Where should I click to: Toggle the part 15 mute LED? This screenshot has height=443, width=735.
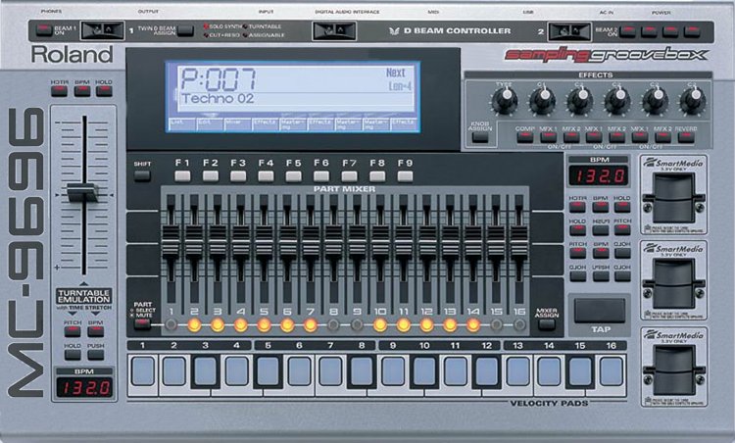(496, 324)
